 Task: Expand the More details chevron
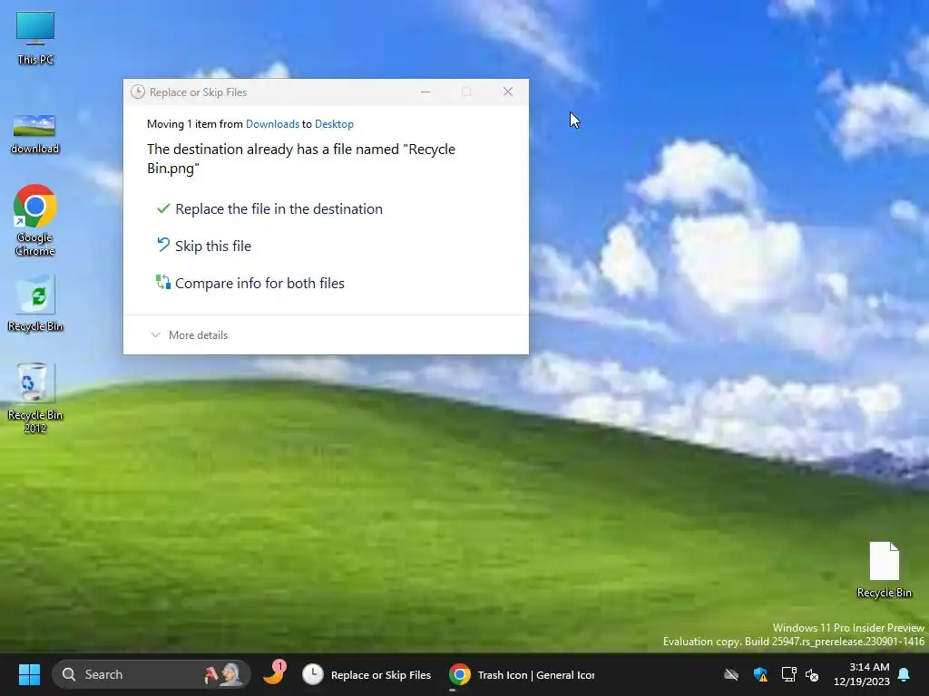[x=155, y=335]
